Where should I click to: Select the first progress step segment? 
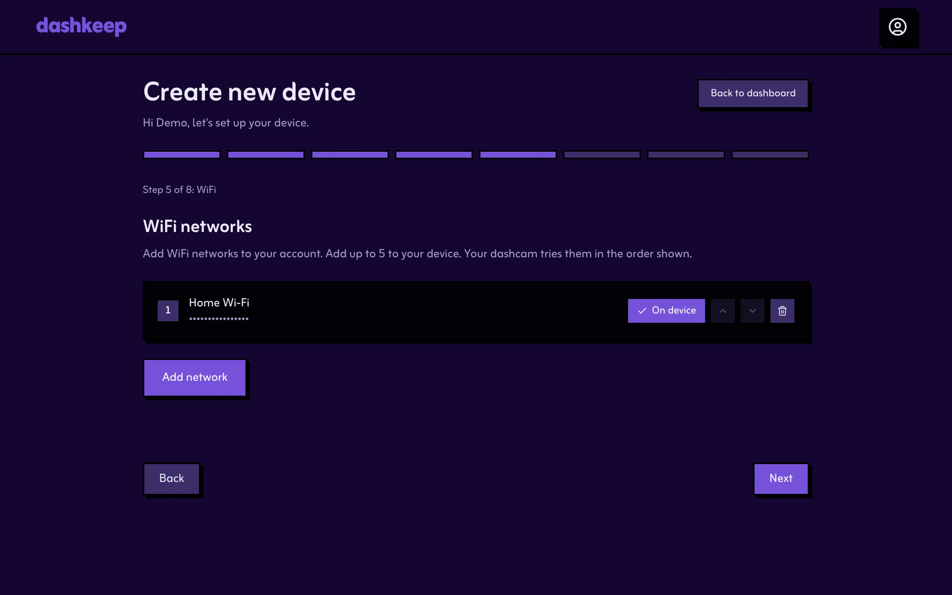[x=182, y=155]
